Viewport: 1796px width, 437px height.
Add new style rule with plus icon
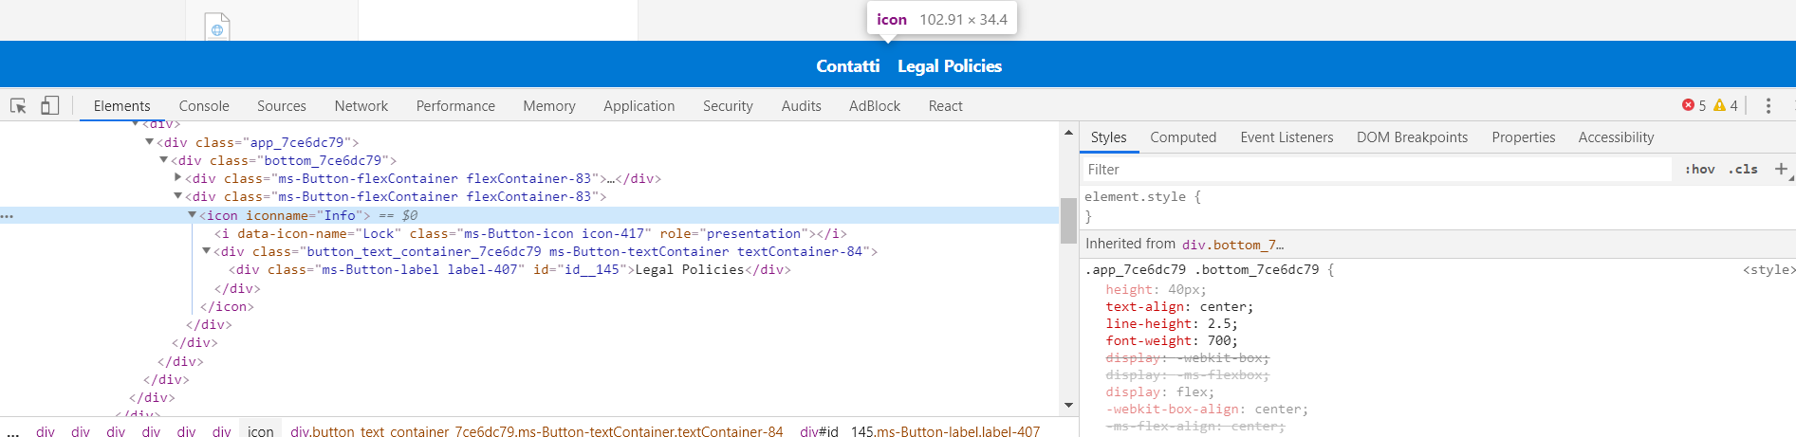click(1781, 169)
